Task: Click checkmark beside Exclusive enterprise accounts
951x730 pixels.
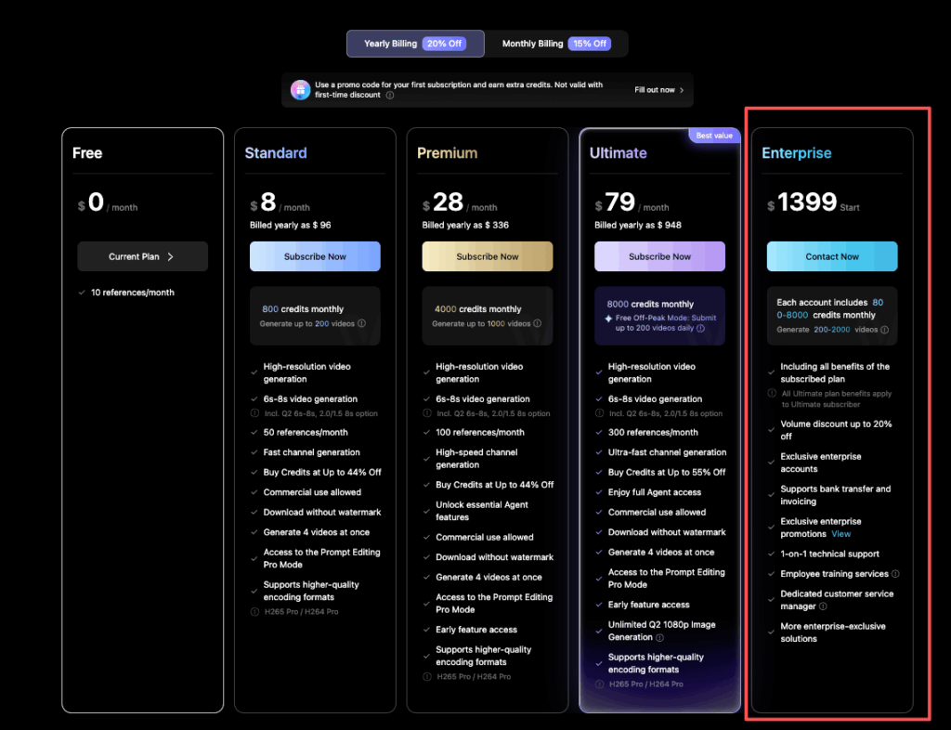Action: [772, 463]
